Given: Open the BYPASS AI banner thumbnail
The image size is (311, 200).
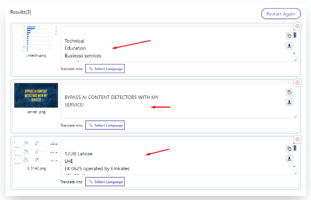Looking at the screenshot, I should click(x=36, y=95).
